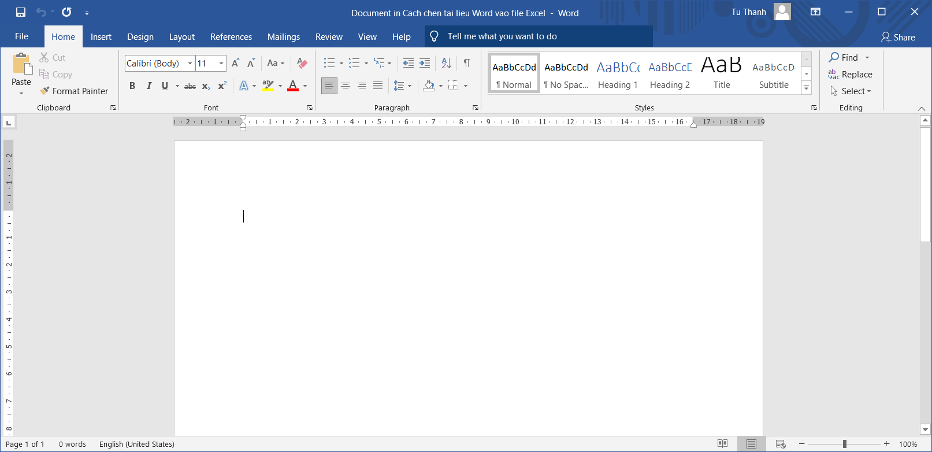Toggle Bold formatting
932x452 pixels.
click(x=132, y=86)
